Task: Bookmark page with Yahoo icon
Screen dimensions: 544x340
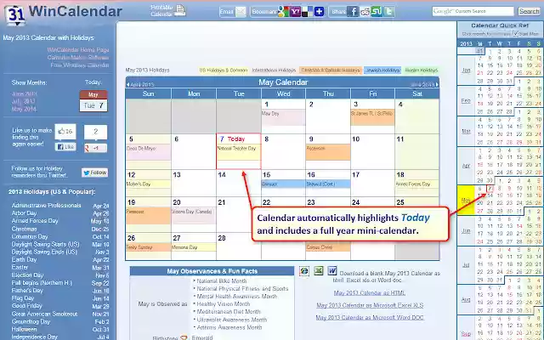Action: point(295,11)
